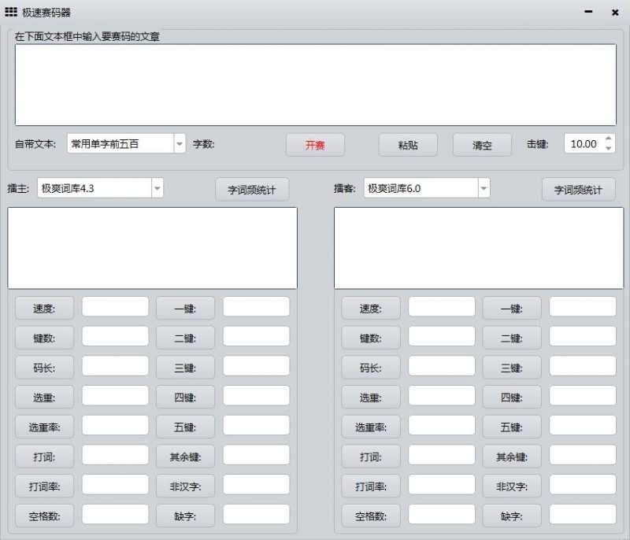
Task: Click the 一键 label in the left stats column
Action: point(185,308)
